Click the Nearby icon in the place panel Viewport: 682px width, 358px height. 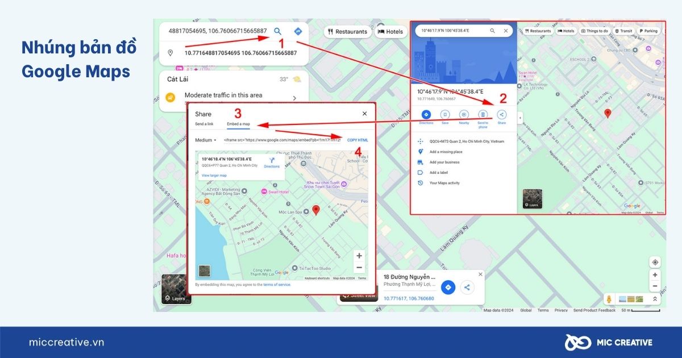464,114
